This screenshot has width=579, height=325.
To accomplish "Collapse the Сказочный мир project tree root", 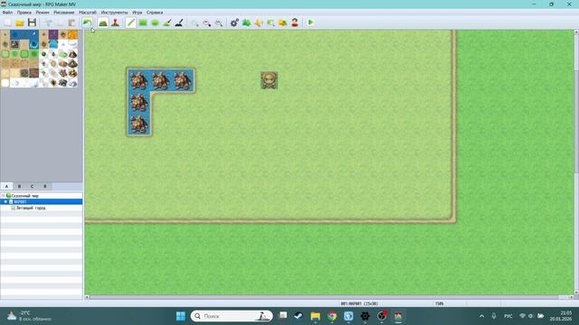I will [4, 196].
